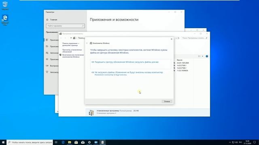
Task: Switch to Windows components taskbar item
Action: (x=102, y=142)
